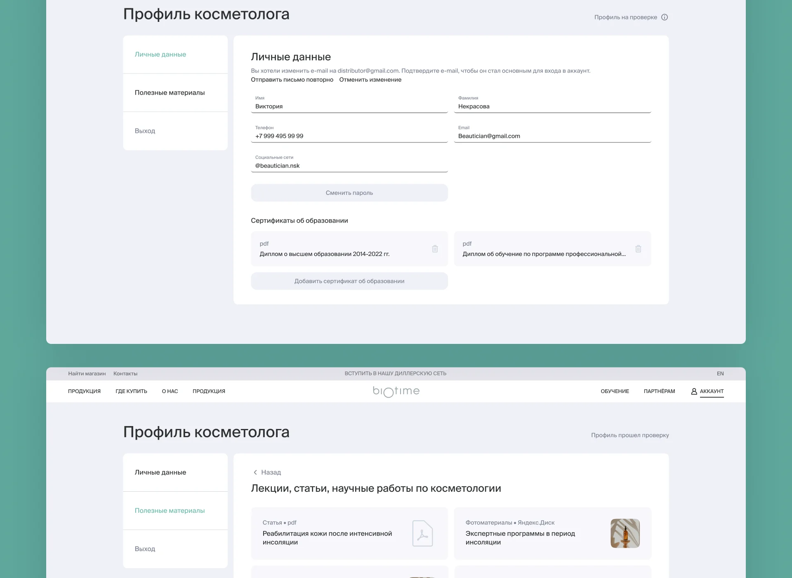Click the 'Сменить пароль' button
Screen dimensions: 792x578
point(349,193)
